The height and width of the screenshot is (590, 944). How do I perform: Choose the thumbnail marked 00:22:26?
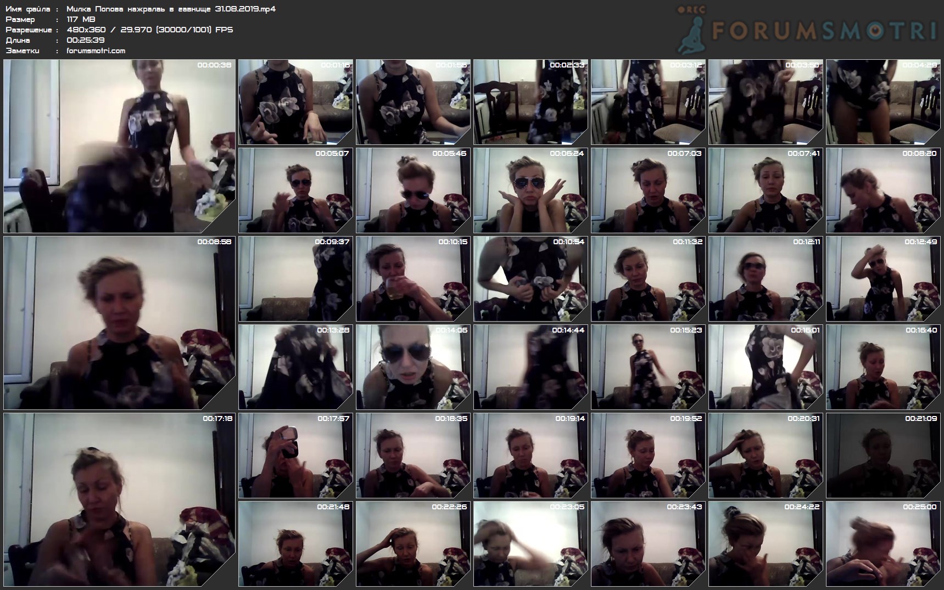click(x=413, y=544)
